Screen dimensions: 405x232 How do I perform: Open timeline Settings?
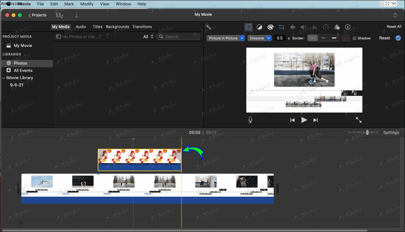point(391,132)
